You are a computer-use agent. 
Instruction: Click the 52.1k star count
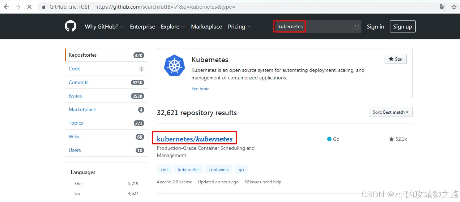(x=398, y=139)
